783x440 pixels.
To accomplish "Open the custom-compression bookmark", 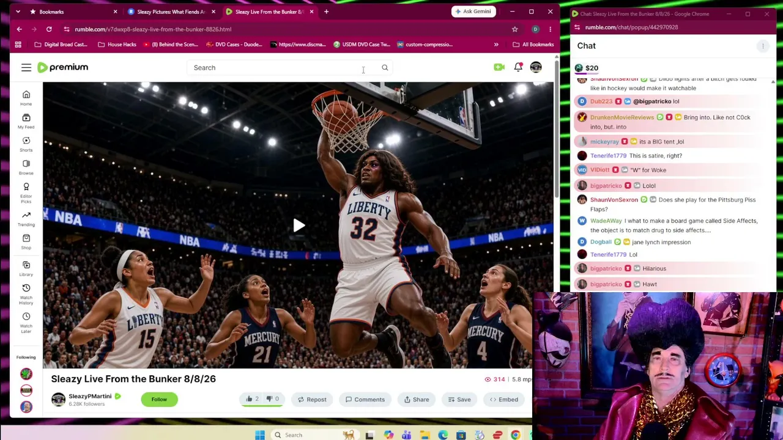I will [x=425, y=45].
